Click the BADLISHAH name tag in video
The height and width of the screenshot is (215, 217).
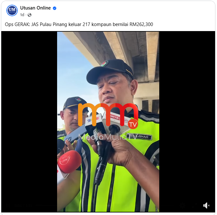(x=139, y=137)
